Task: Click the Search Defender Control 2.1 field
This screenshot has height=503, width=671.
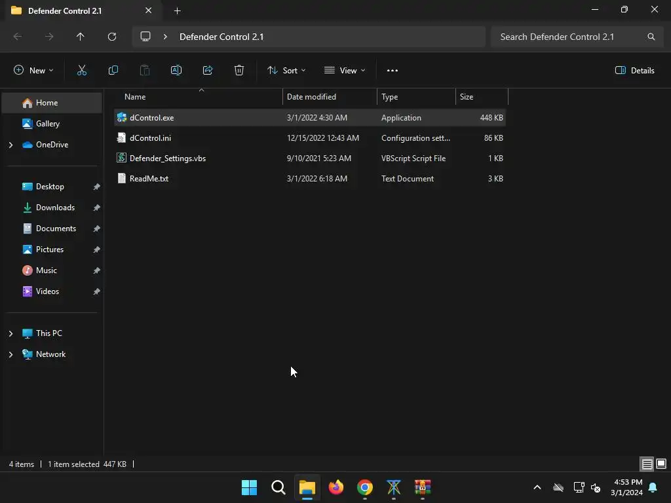Action: pos(577,37)
